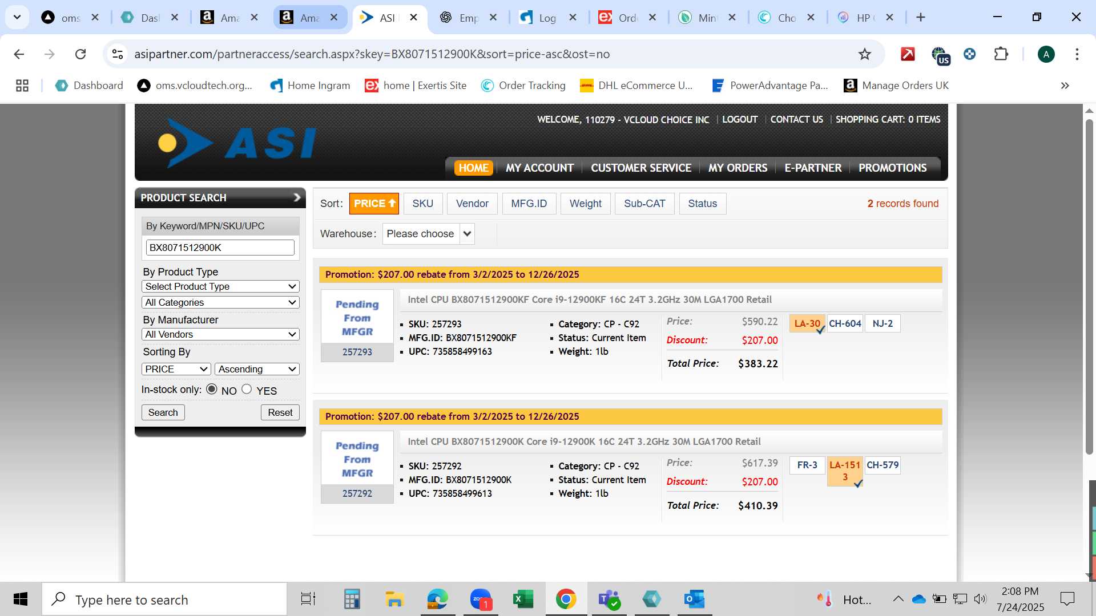The height and width of the screenshot is (616, 1096).
Task: Open the red arrow extension icon
Action: (x=908, y=54)
